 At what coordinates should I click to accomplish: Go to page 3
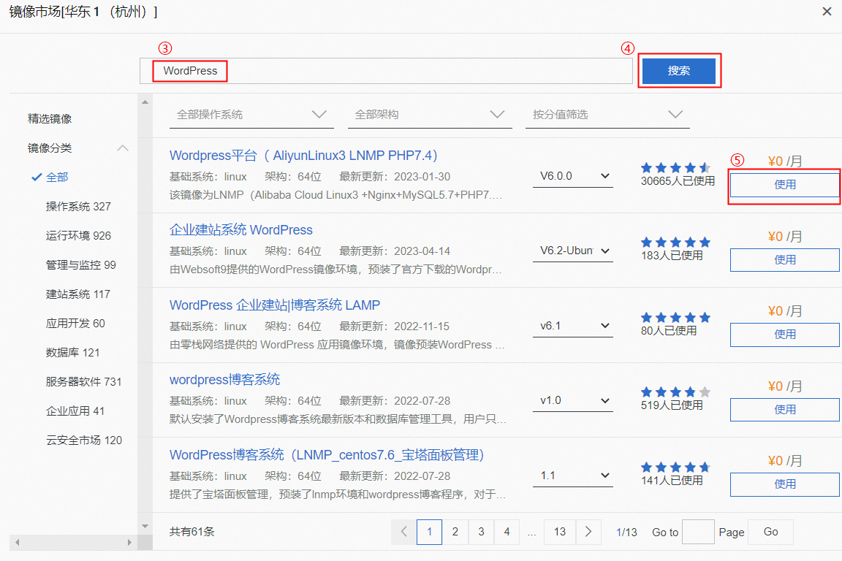tap(481, 532)
